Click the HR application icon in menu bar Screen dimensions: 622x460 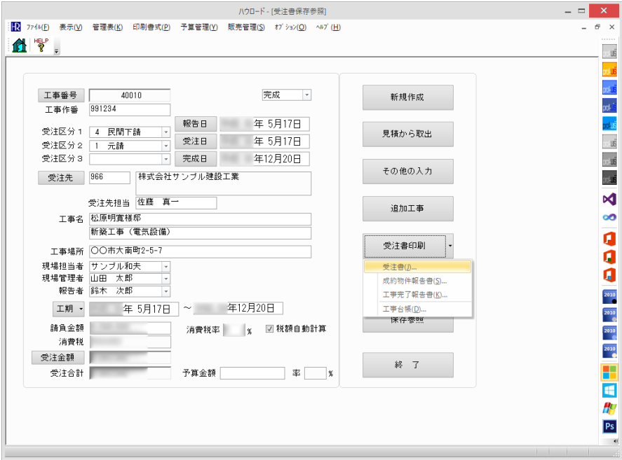click(15, 27)
